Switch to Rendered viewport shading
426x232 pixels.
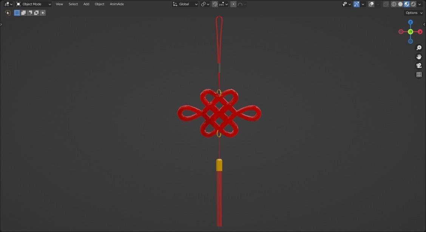[413, 4]
